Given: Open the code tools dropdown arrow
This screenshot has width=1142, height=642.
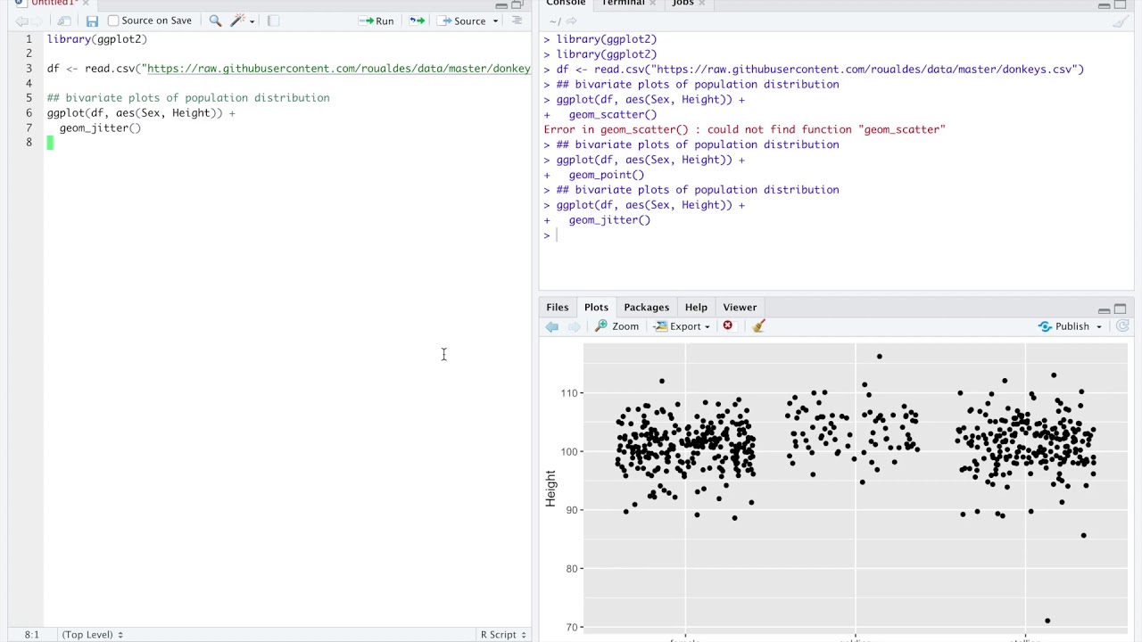Looking at the screenshot, I should pos(252,21).
